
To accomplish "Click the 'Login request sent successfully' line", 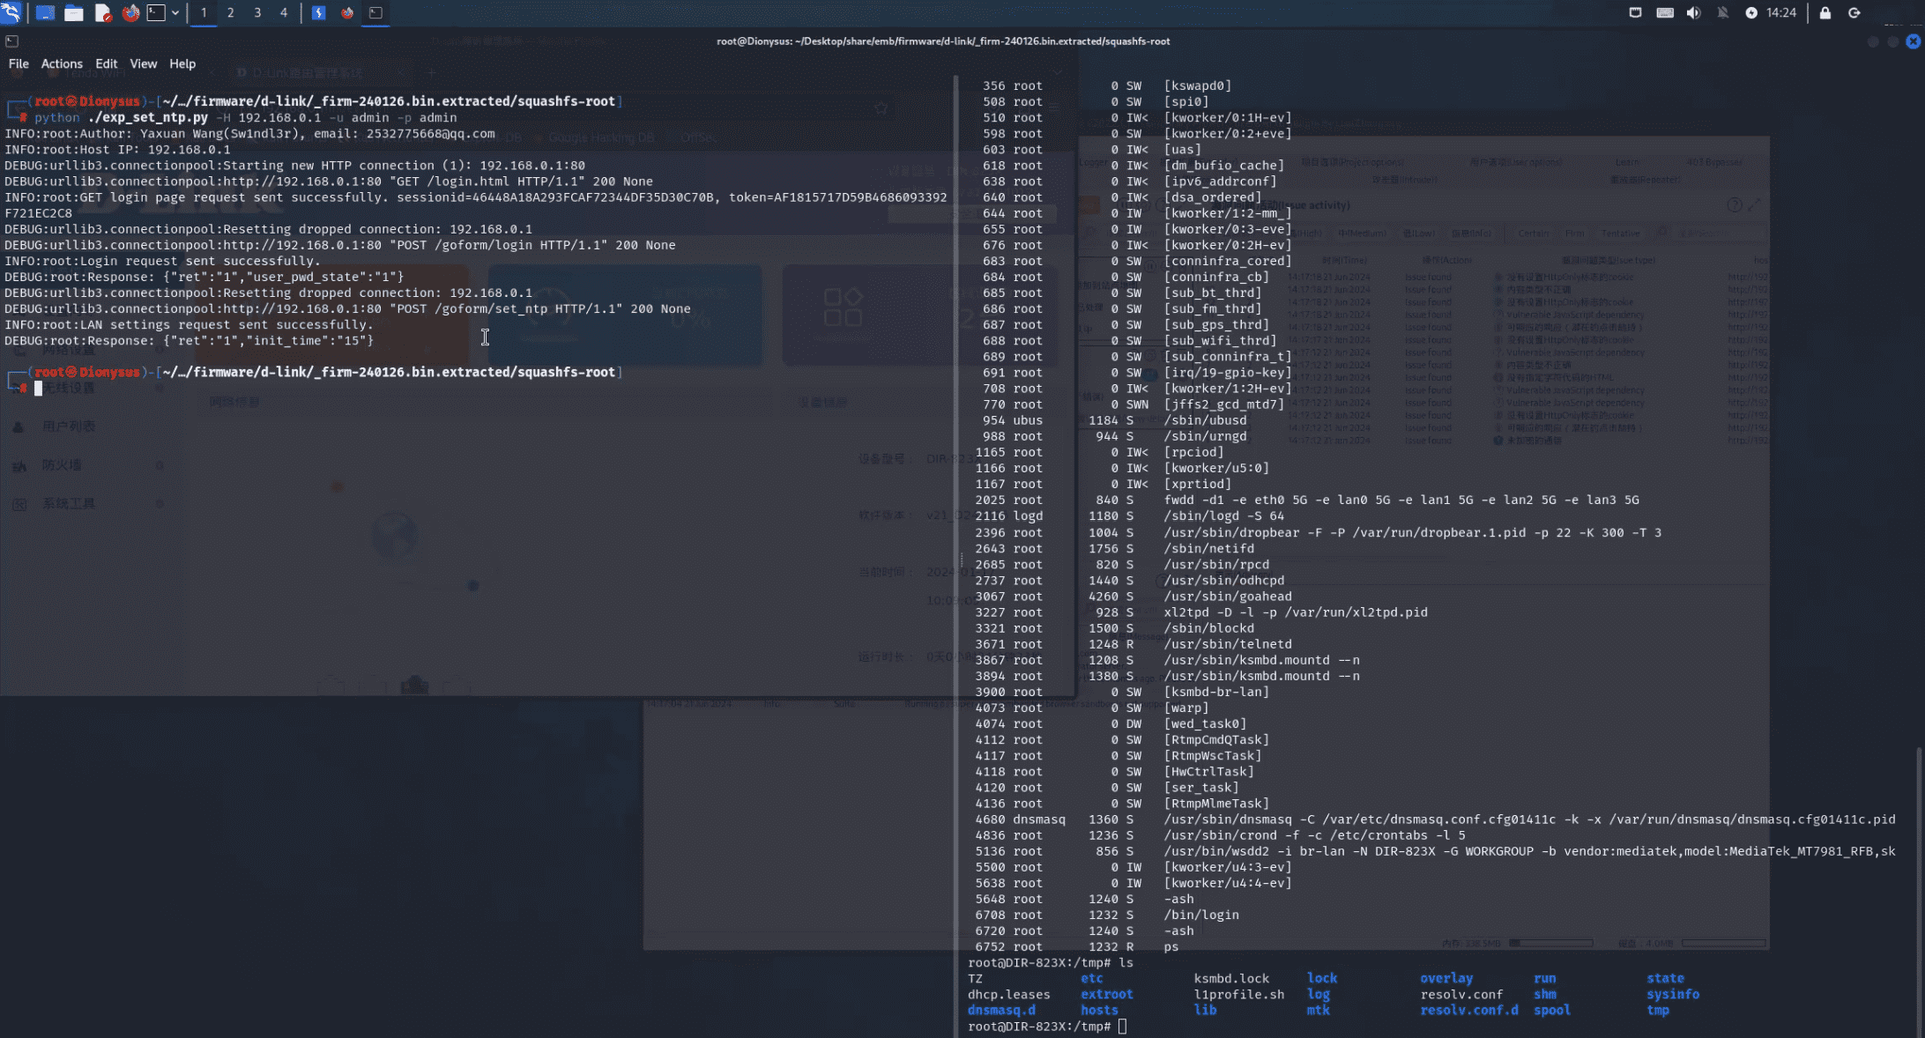I will click(163, 261).
